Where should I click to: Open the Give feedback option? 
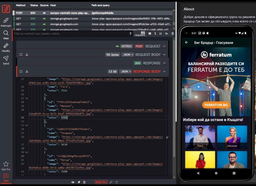[6, 179]
